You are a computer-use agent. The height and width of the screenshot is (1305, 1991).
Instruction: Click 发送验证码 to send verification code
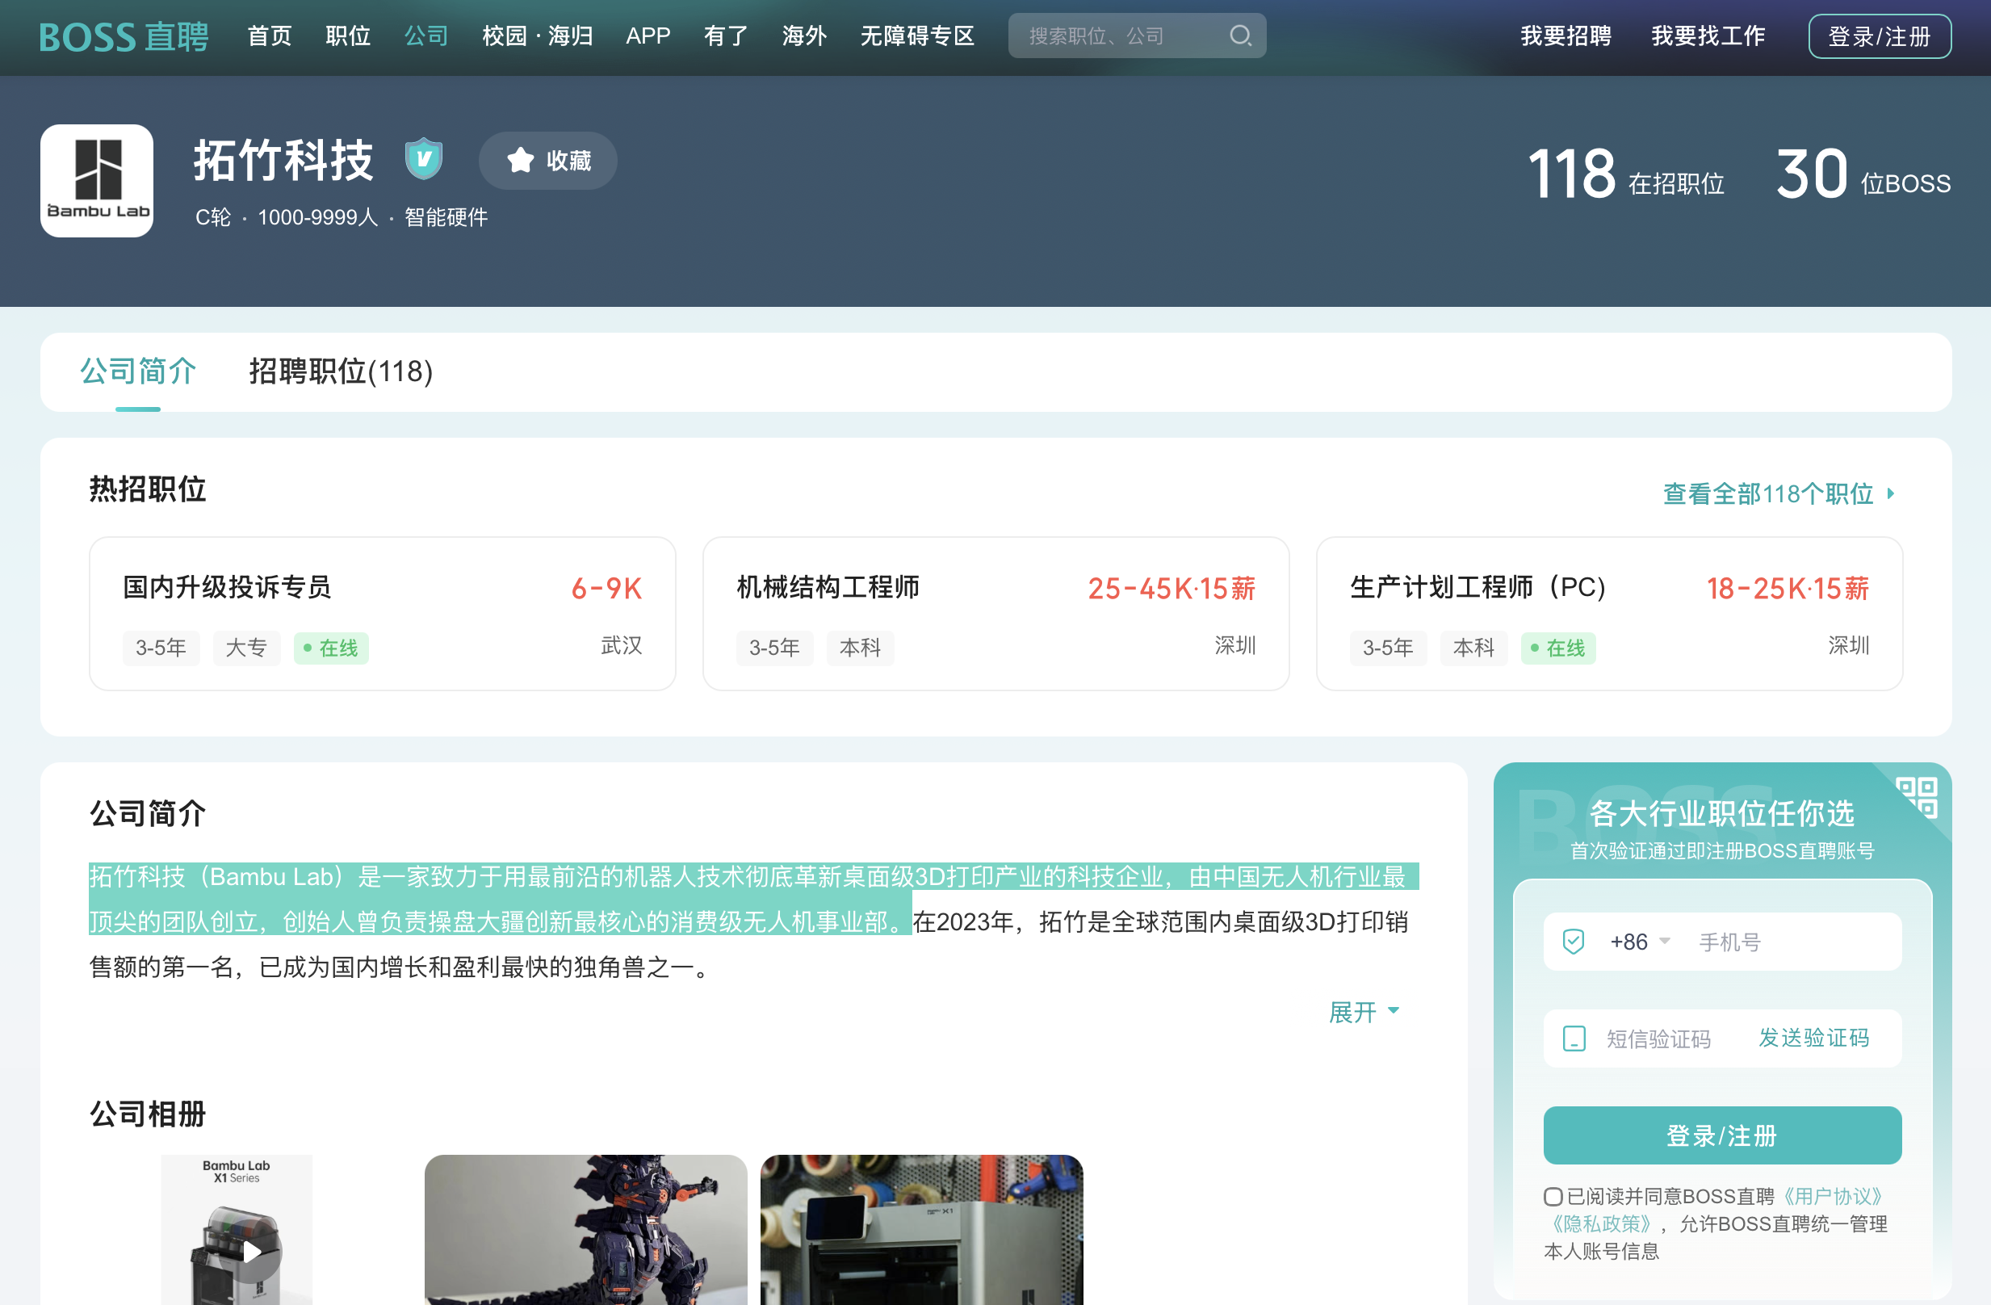point(1815,1039)
